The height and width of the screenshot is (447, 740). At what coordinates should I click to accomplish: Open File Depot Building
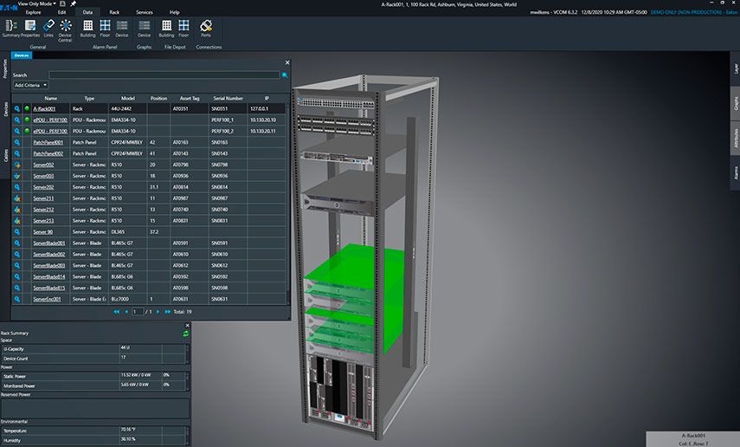[166, 29]
